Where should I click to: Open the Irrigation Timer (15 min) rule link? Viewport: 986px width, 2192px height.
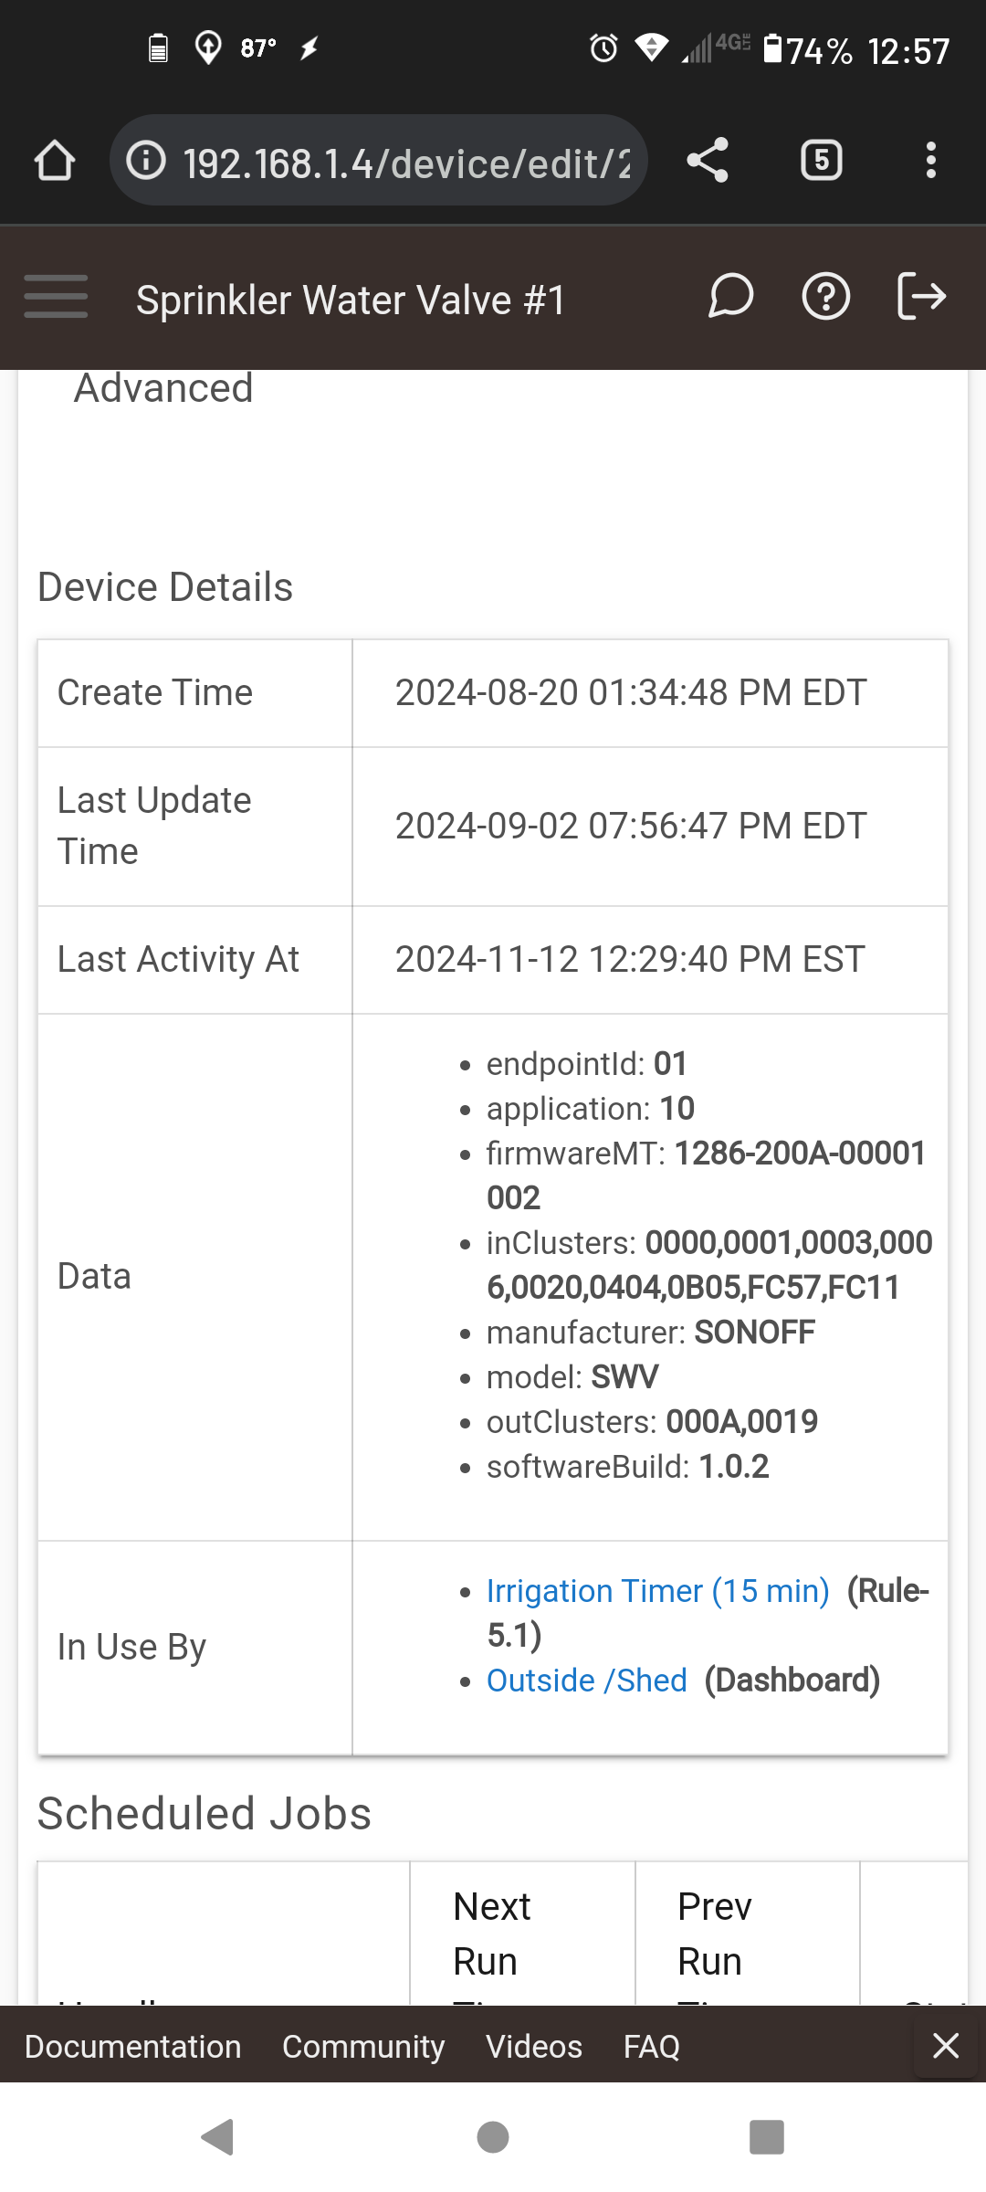click(x=657, y=1591)
